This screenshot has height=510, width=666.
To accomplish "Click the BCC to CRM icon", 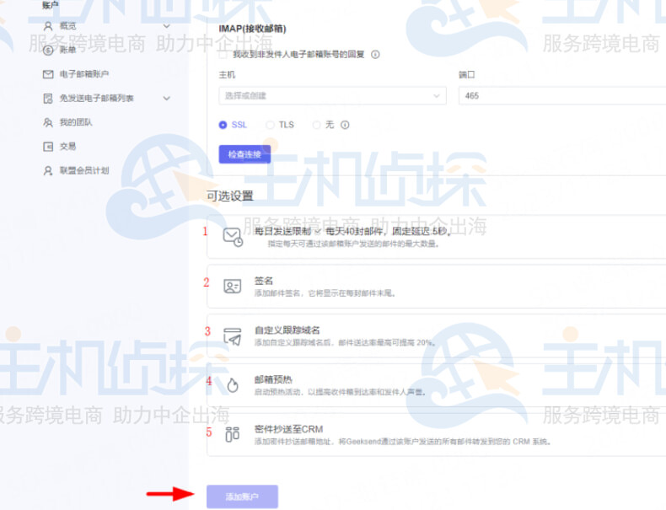I will [x=233, y=434].
